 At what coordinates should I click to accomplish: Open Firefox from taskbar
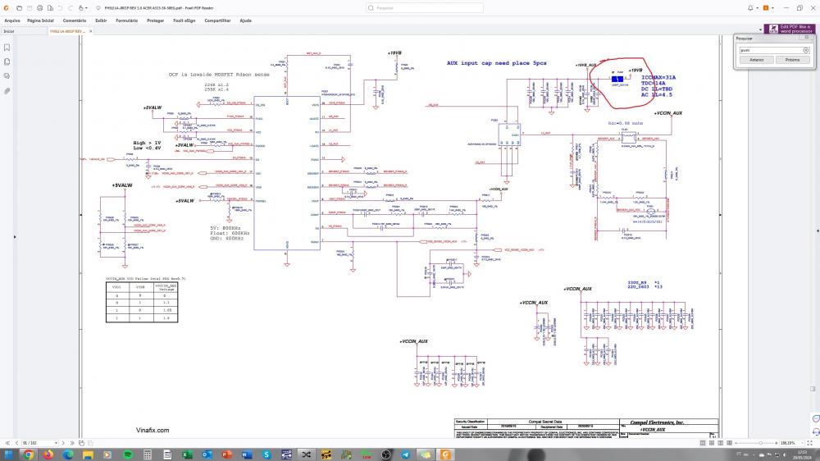click(x=48, y=454)
